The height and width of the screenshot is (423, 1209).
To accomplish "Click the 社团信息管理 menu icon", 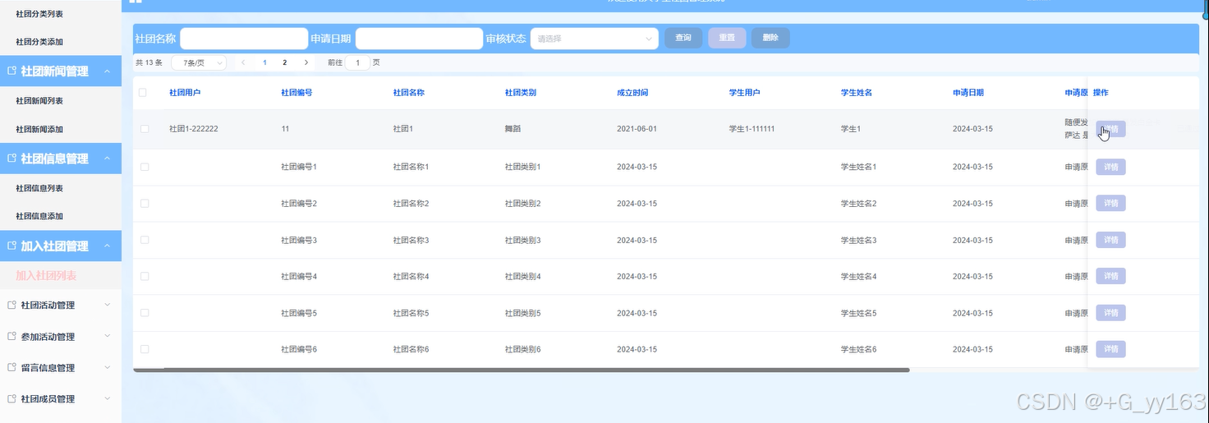I will point(11,159).
